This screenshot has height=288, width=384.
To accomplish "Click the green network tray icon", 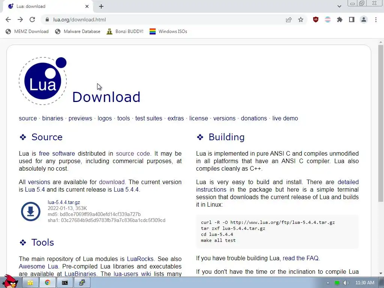I will click(337, 283).
